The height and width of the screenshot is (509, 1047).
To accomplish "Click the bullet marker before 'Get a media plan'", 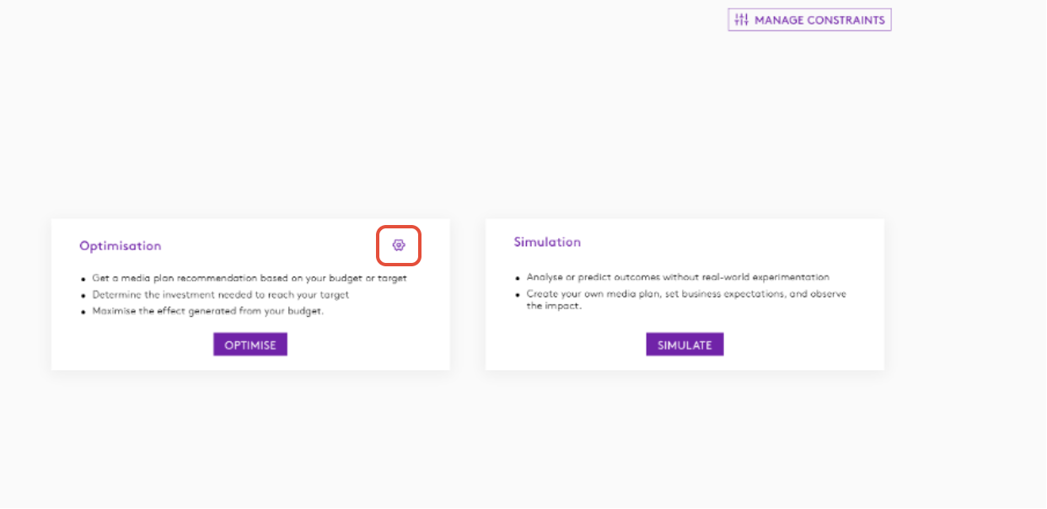I will 83,279.
